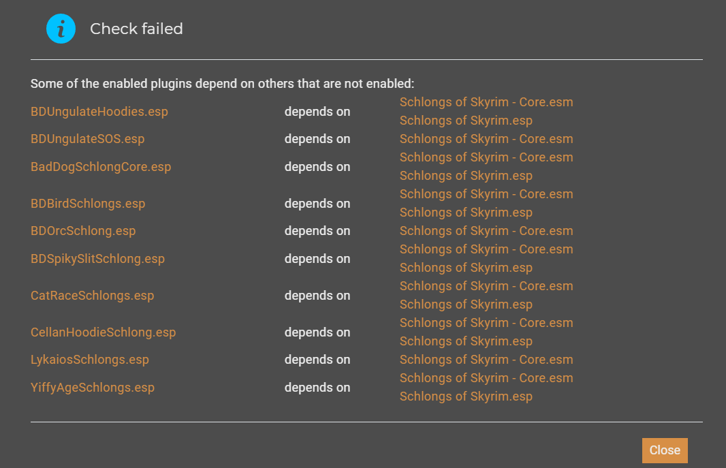Open the BDUngulateSOS.esp plugin link
Viewport: 726px width, 468px height.
tap(87, 139)
